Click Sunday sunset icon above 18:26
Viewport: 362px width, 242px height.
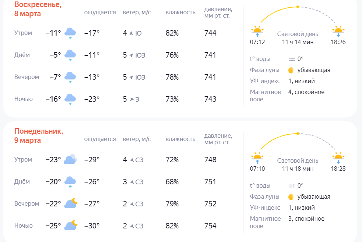pyautogui.click(x=338, y=30)
